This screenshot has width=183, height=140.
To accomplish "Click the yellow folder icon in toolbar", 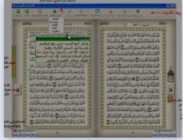I will click(x=124, y=12).
